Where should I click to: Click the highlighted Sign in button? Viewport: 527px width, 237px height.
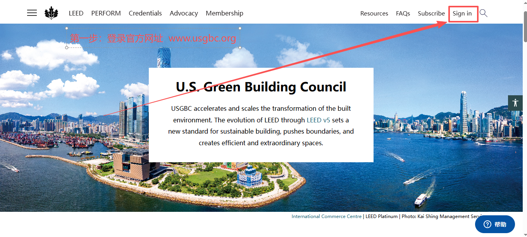pyautogui.click(x=462, y=14)
